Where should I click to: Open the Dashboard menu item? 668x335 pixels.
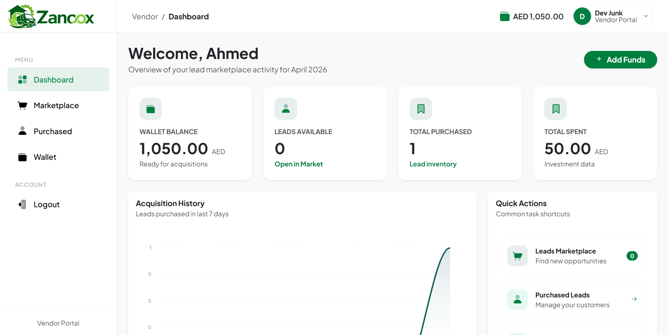tap(58, 79)
